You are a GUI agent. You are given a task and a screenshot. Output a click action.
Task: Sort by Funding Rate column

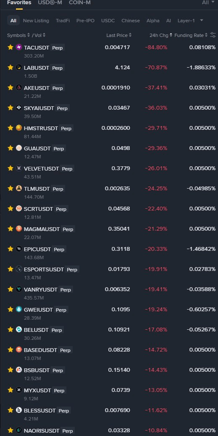tap(191, 35)
